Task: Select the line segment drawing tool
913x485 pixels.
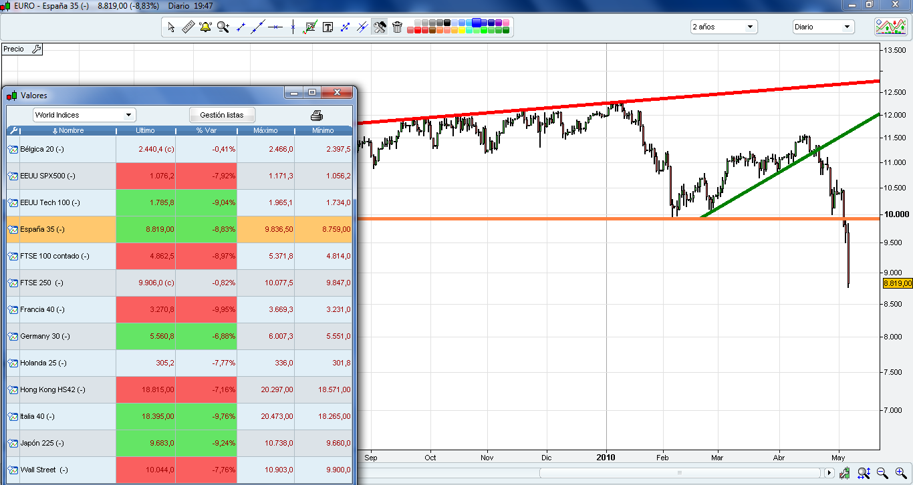Action: [241, 27]
